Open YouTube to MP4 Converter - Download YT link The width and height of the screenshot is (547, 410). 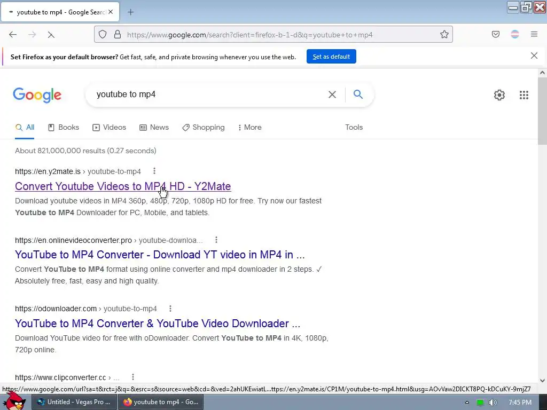[160, 255]
